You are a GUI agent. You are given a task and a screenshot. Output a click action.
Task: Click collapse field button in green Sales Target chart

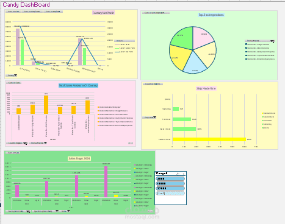[x=151, y=211]
